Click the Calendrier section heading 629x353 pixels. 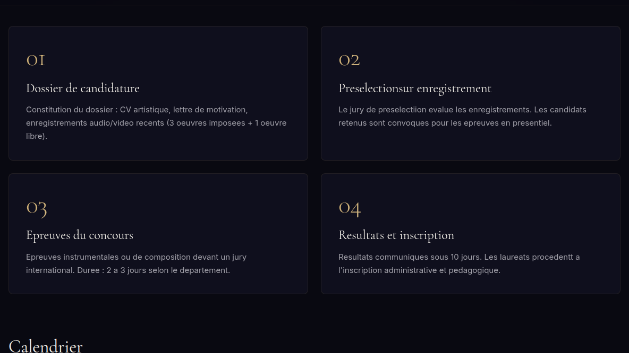pos(45,346)
